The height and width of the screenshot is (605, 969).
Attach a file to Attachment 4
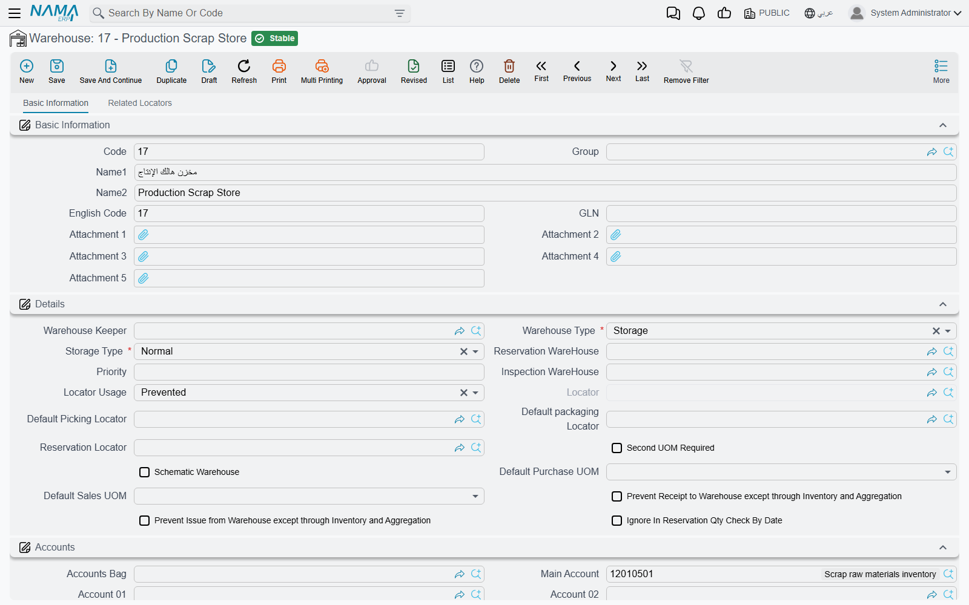616,257
